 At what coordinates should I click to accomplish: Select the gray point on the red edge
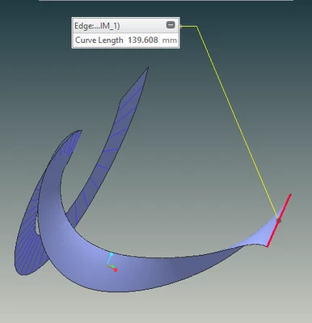pos(279,221)
